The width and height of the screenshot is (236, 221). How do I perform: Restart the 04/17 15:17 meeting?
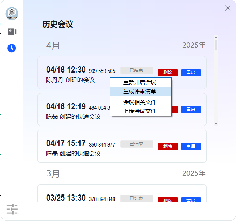click(x=191, y=146)
